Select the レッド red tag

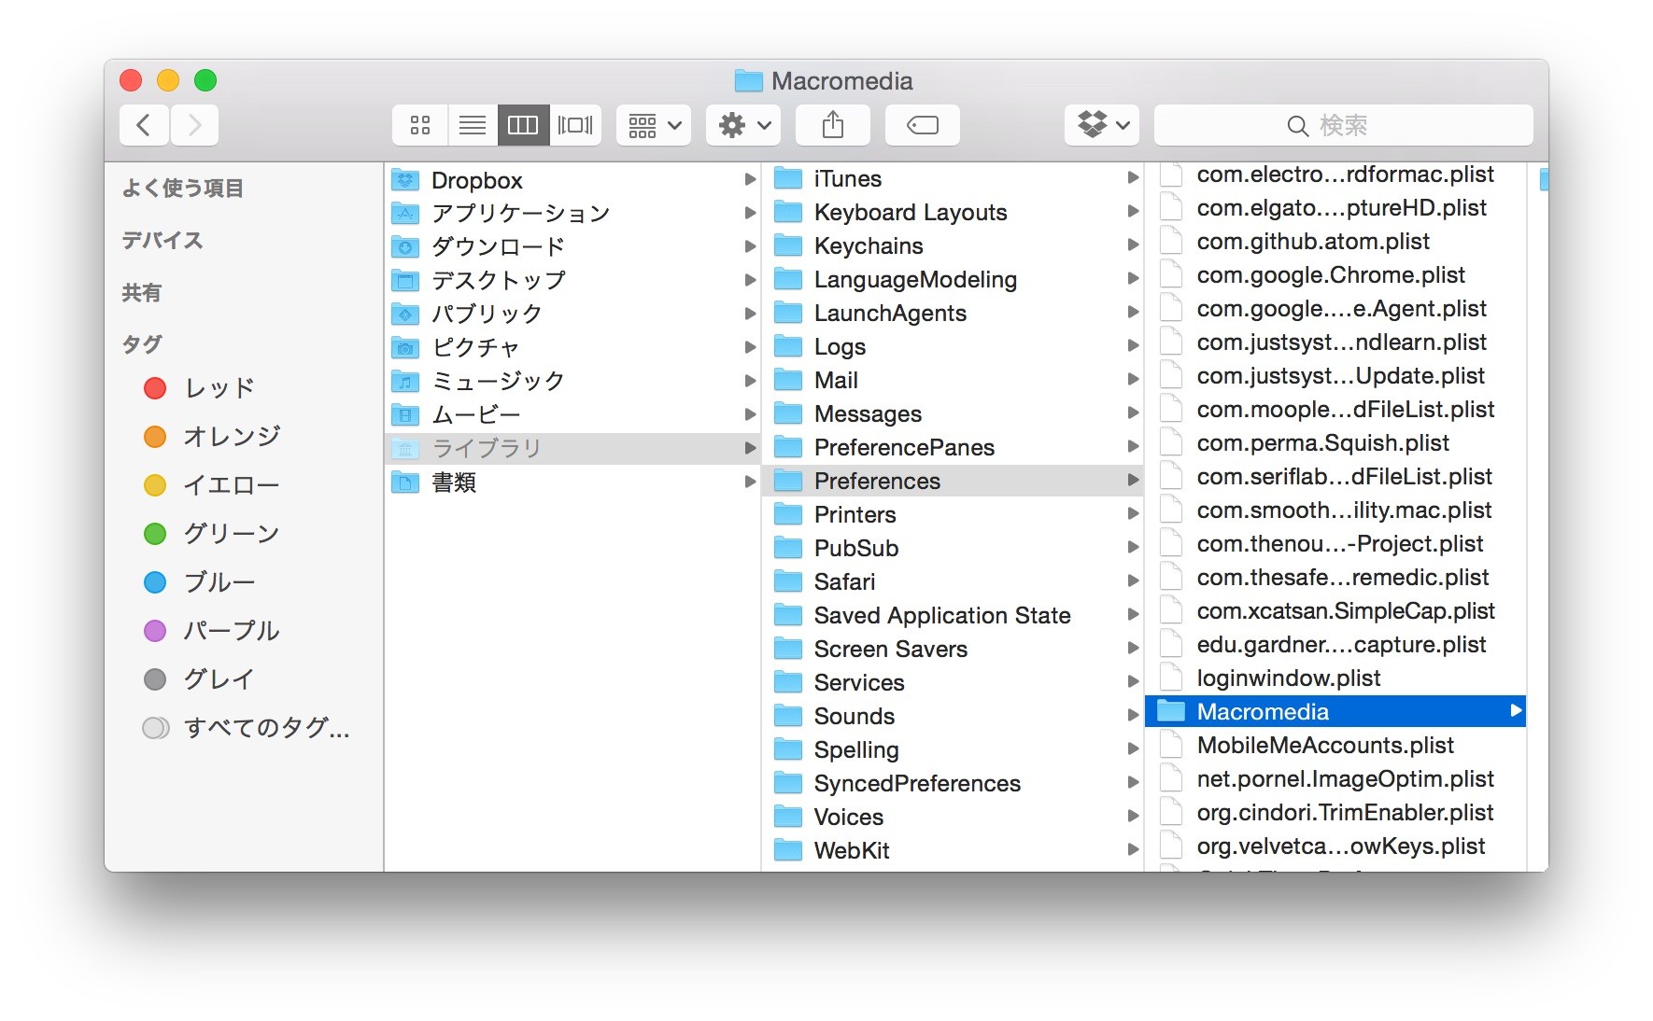(x=200, y=388)
